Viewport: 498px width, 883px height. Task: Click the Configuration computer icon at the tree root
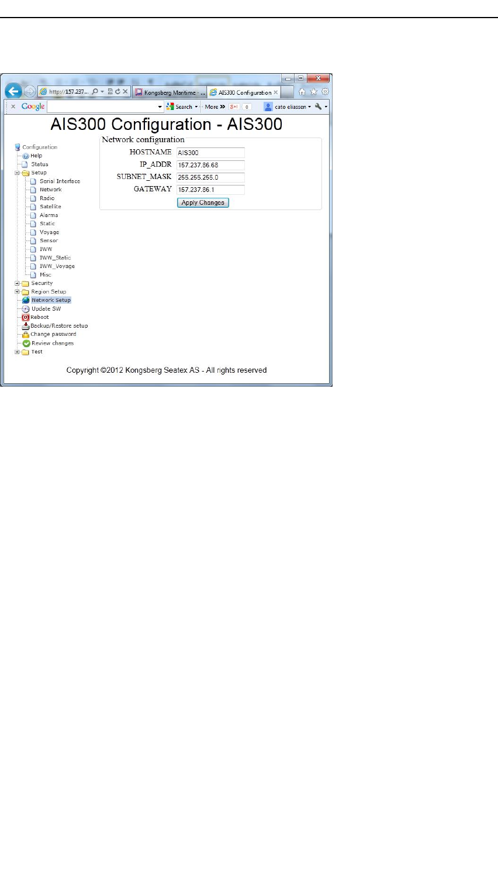(18, 147)
